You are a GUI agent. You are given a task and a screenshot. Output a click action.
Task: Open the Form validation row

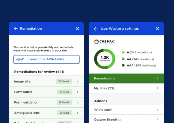[46, 103]
